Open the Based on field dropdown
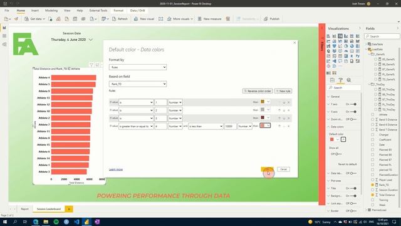 [138, 83]
